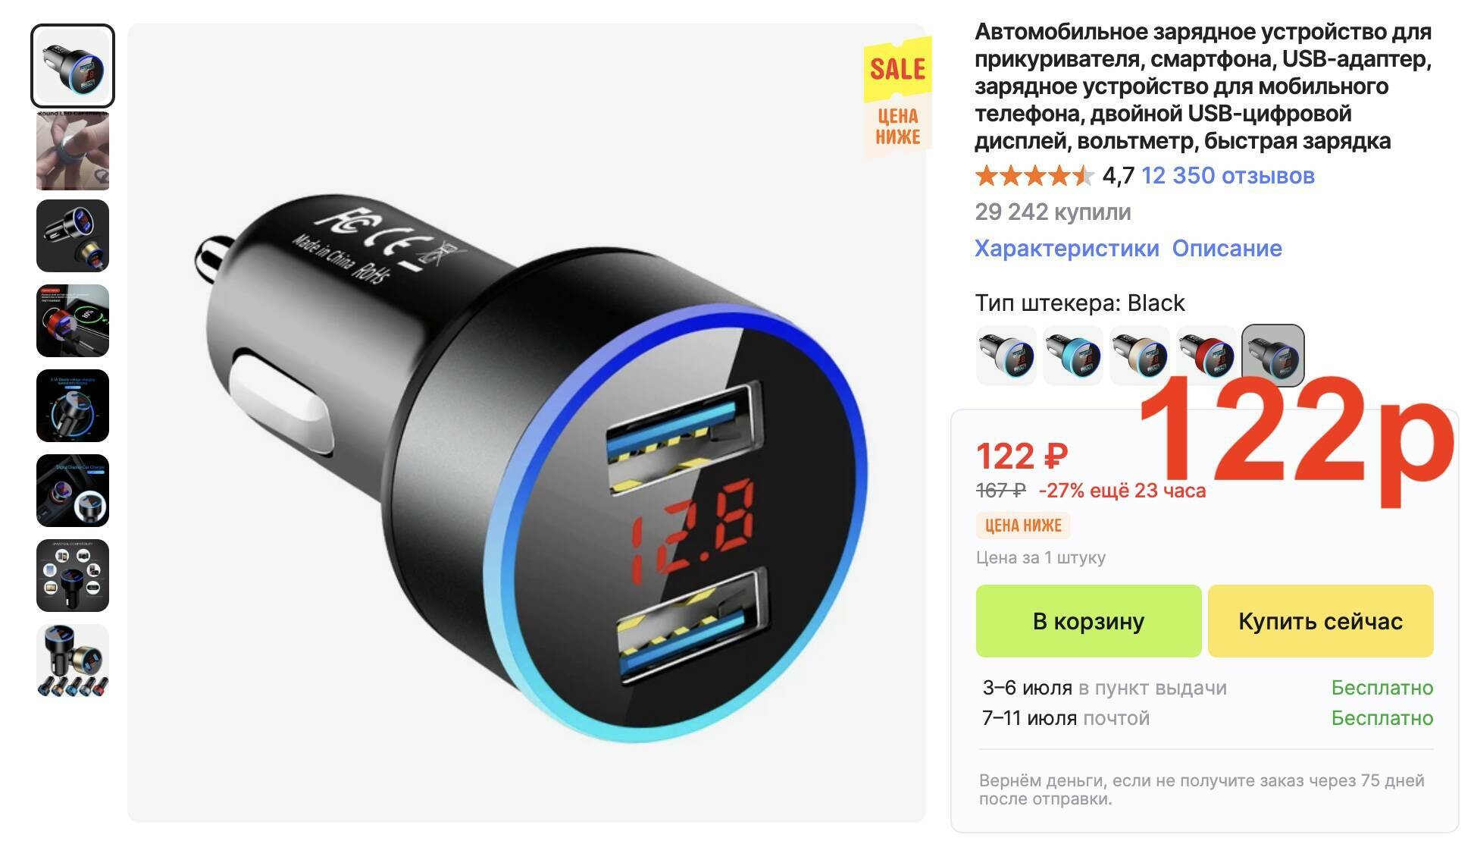Viewport: 1474px width, 844px height.
Task: Add item with В корзину button
Action: [1088, 621]
